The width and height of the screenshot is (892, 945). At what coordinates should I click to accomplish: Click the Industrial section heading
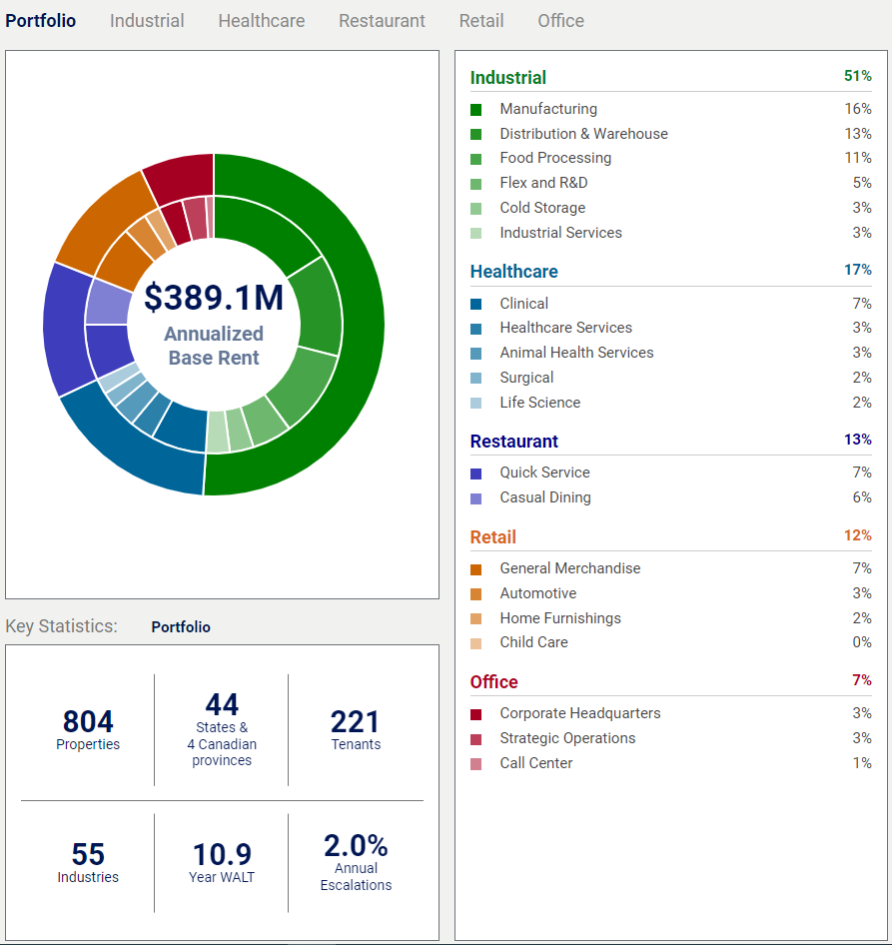pos(508,78)
